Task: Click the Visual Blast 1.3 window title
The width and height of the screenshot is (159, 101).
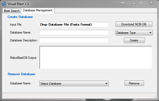Action: (18, 4)
